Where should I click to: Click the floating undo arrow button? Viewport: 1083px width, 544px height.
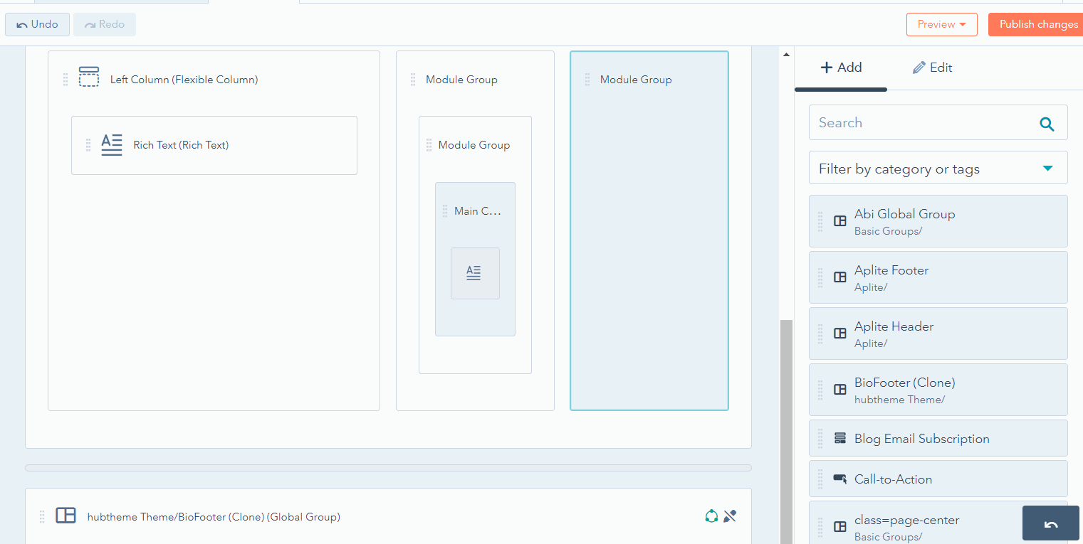click(x=1051, y=524)
